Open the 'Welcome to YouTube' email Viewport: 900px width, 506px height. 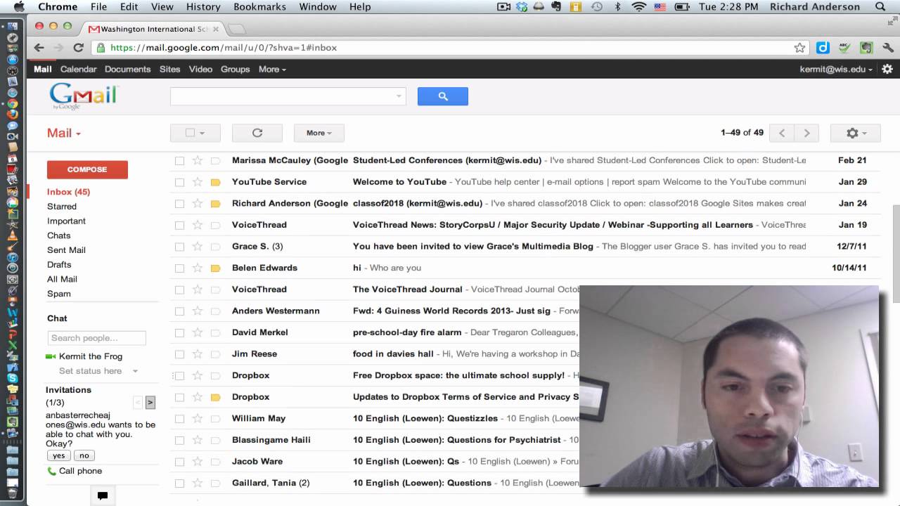(x=399, y=182)
